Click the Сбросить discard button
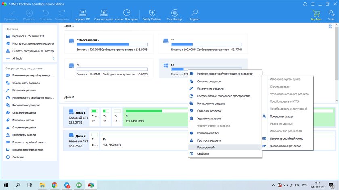This screenshot has height=190, width=339. click(29, 15)
